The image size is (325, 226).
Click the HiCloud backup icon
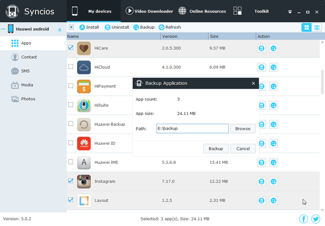click(x=273, y=67)
